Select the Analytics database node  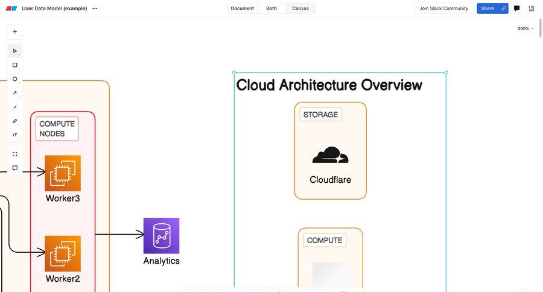tap(161, 236)
